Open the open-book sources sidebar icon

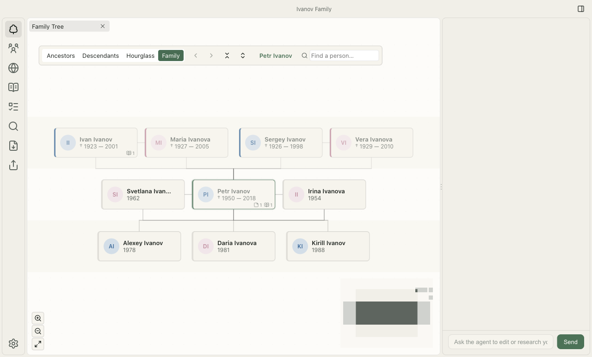(13, 87)
